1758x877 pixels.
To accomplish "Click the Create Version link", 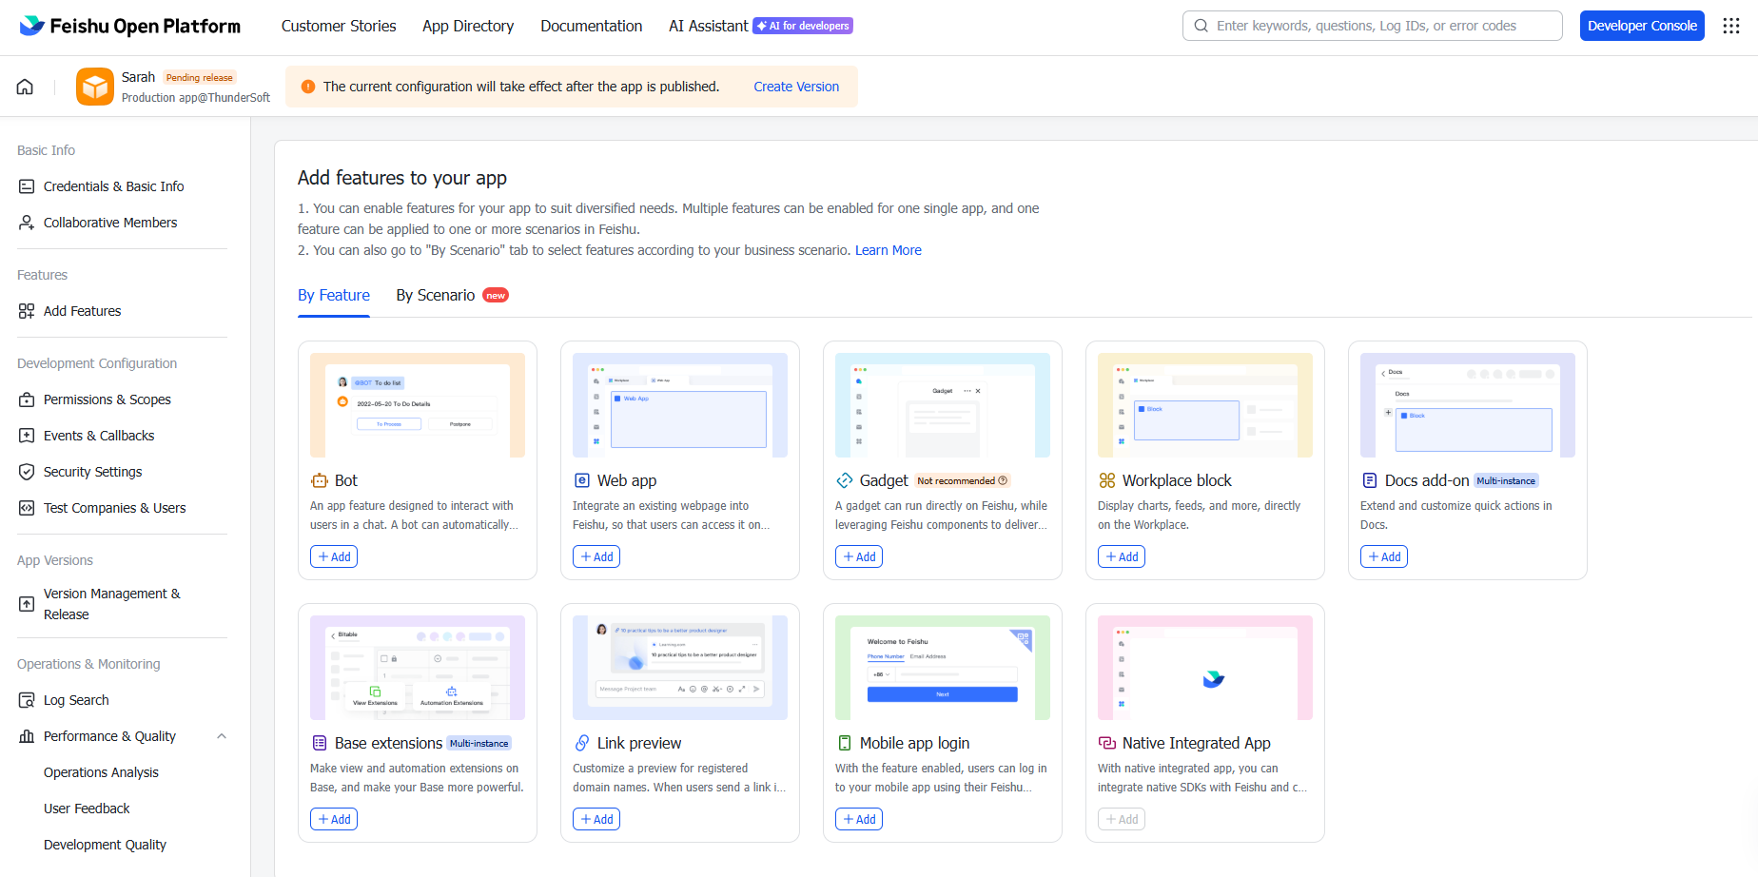I will [796, 87].
